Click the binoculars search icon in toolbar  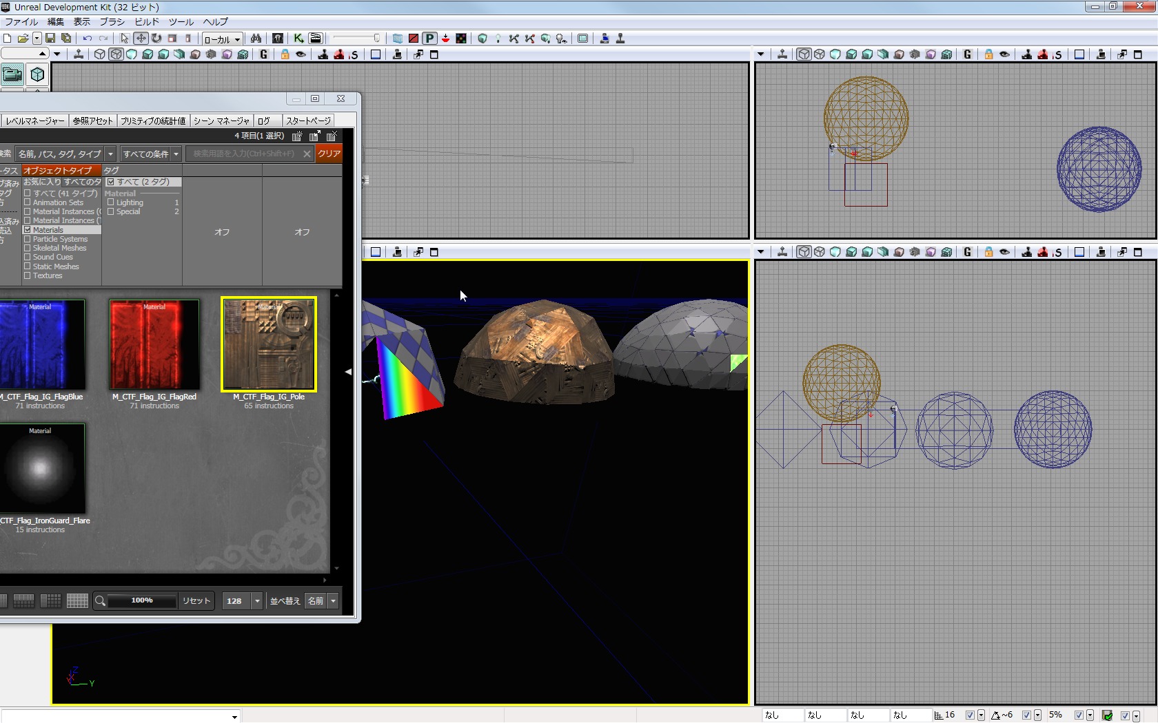[x=256, y=39]
